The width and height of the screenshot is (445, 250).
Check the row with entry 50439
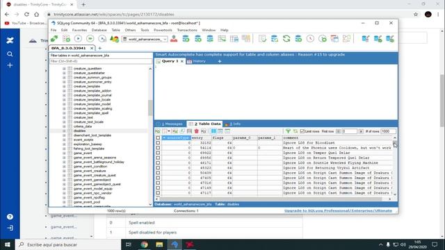[x=158, y=173]
